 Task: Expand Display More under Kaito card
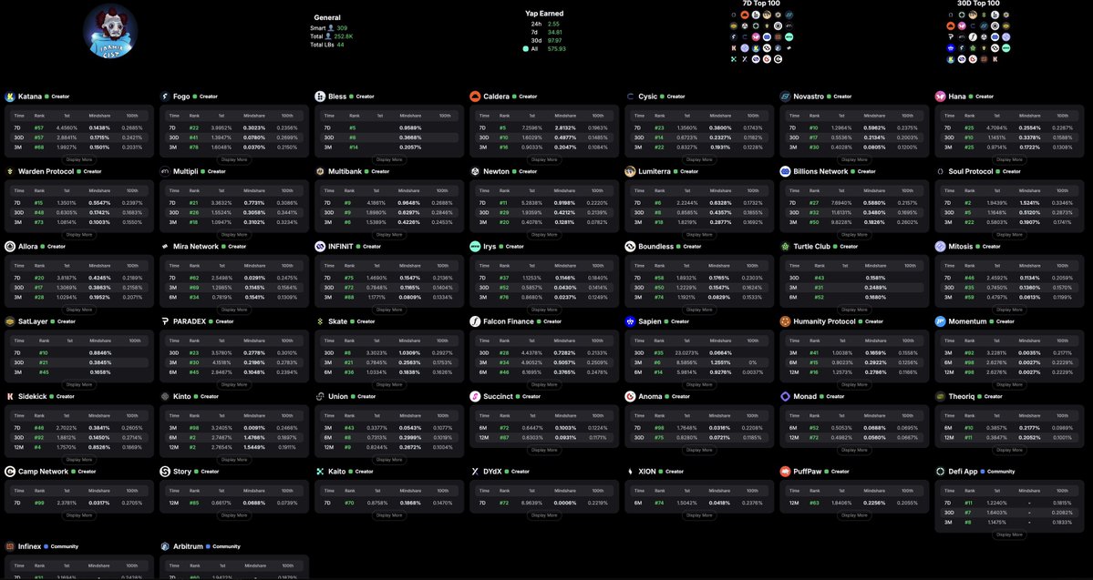coord(389,515)
